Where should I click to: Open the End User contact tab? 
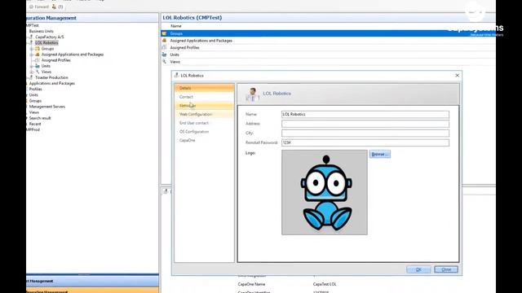point(204,123)
